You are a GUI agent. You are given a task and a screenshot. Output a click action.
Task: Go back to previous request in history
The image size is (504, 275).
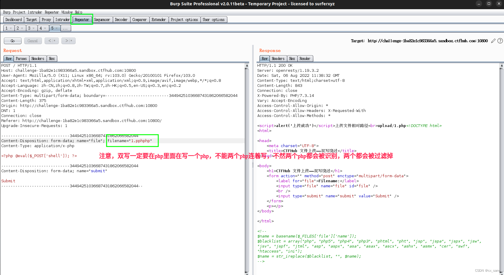pyautogui.click(x=50, y=41)
